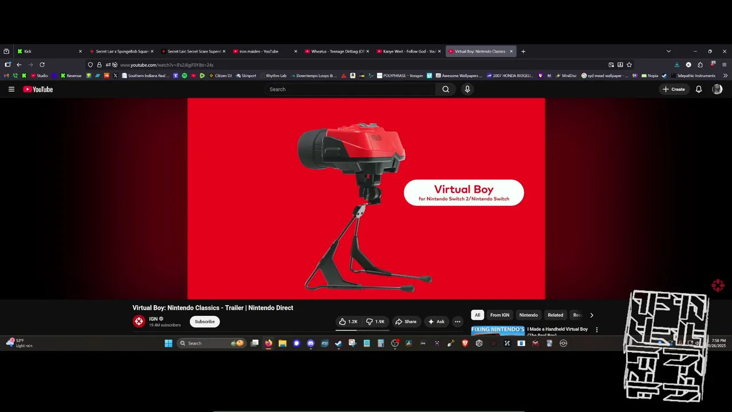
Task: Select the 'From IGN' filter chip
Action: (499, 315)
